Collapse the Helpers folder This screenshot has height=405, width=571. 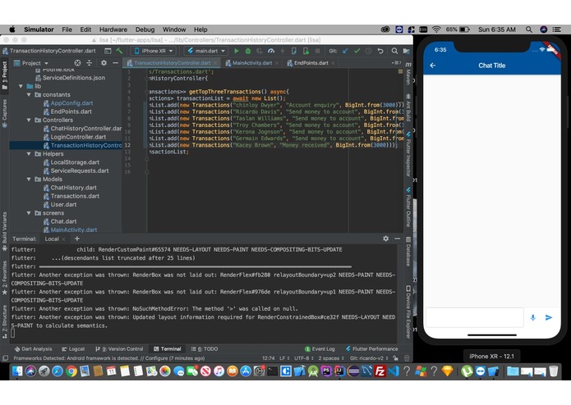tap(29, 154)
